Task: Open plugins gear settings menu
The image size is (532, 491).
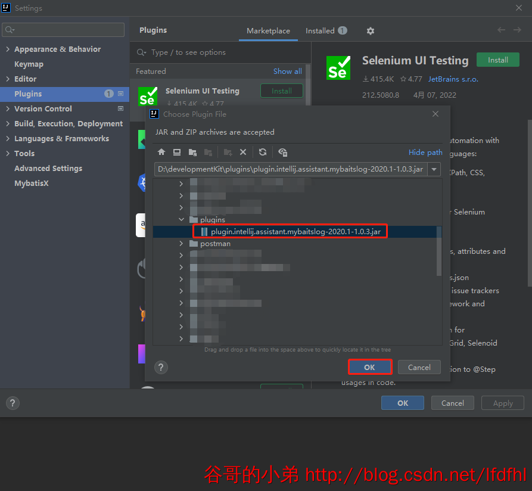Action: click(371, 31)
